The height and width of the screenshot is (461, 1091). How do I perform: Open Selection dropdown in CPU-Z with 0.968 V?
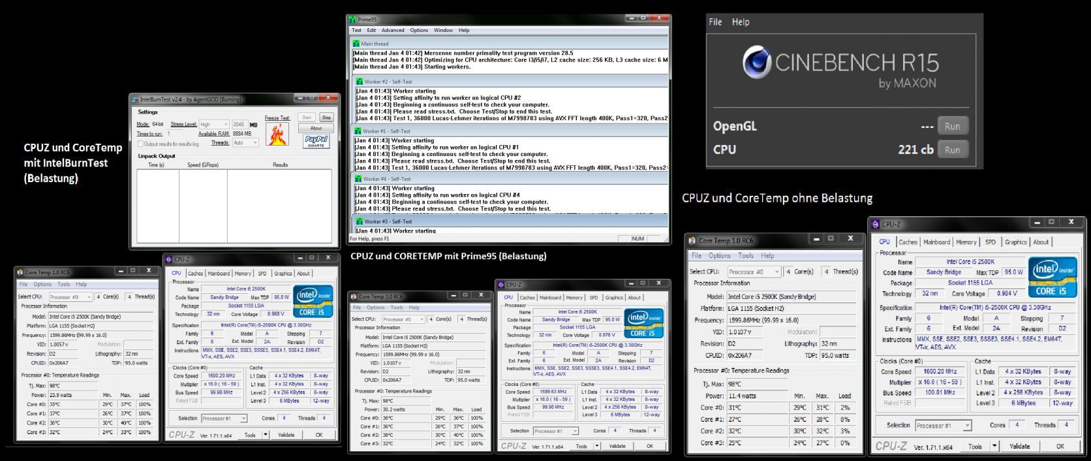[224, 419]
